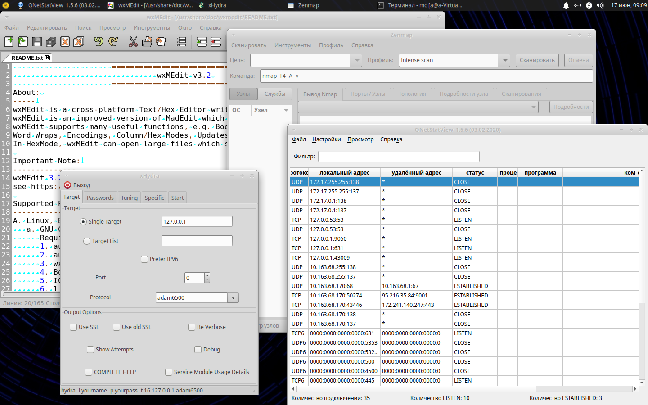The width and height of the screenshot is (648, 405).
Task: Enable the Show Attempts checkbox
Action: click(x=90, y=350)
